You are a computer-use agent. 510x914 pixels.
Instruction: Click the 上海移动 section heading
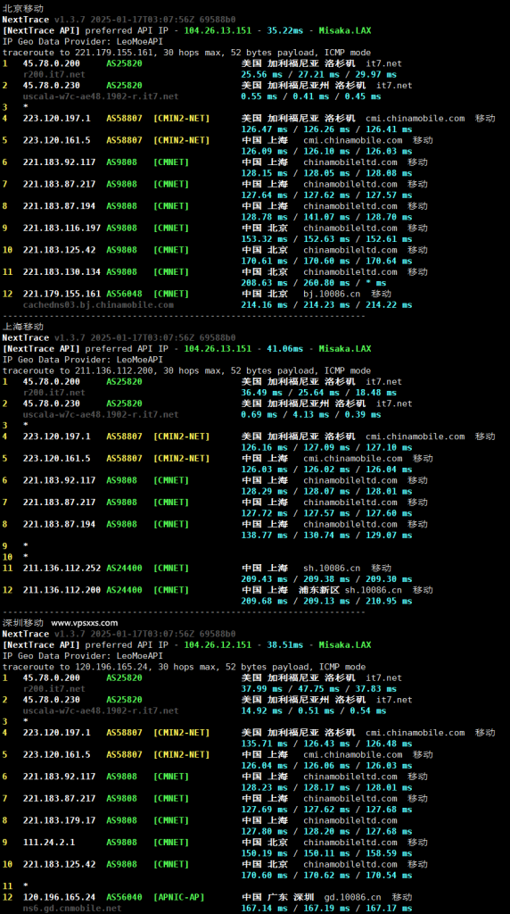click(x=22, y=327)
